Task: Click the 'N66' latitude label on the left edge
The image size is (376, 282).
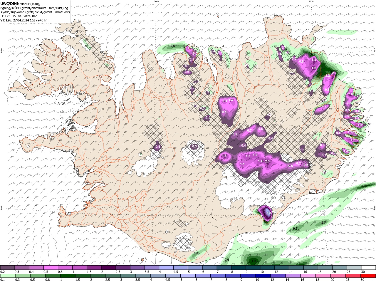Action: tap(1, 51)
